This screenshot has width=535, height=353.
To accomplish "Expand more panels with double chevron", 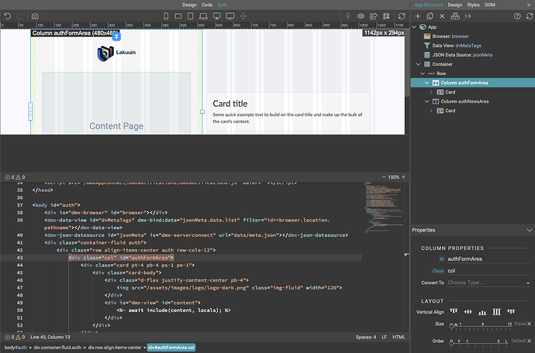I will coord(529,5).
